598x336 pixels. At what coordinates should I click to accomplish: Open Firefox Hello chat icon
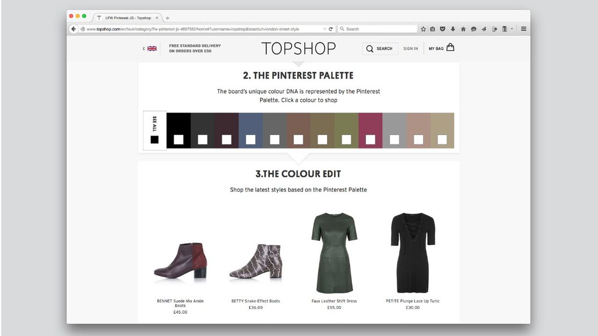point(472,28)
